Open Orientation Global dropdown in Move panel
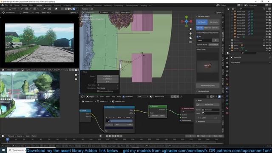 [108, 88]
